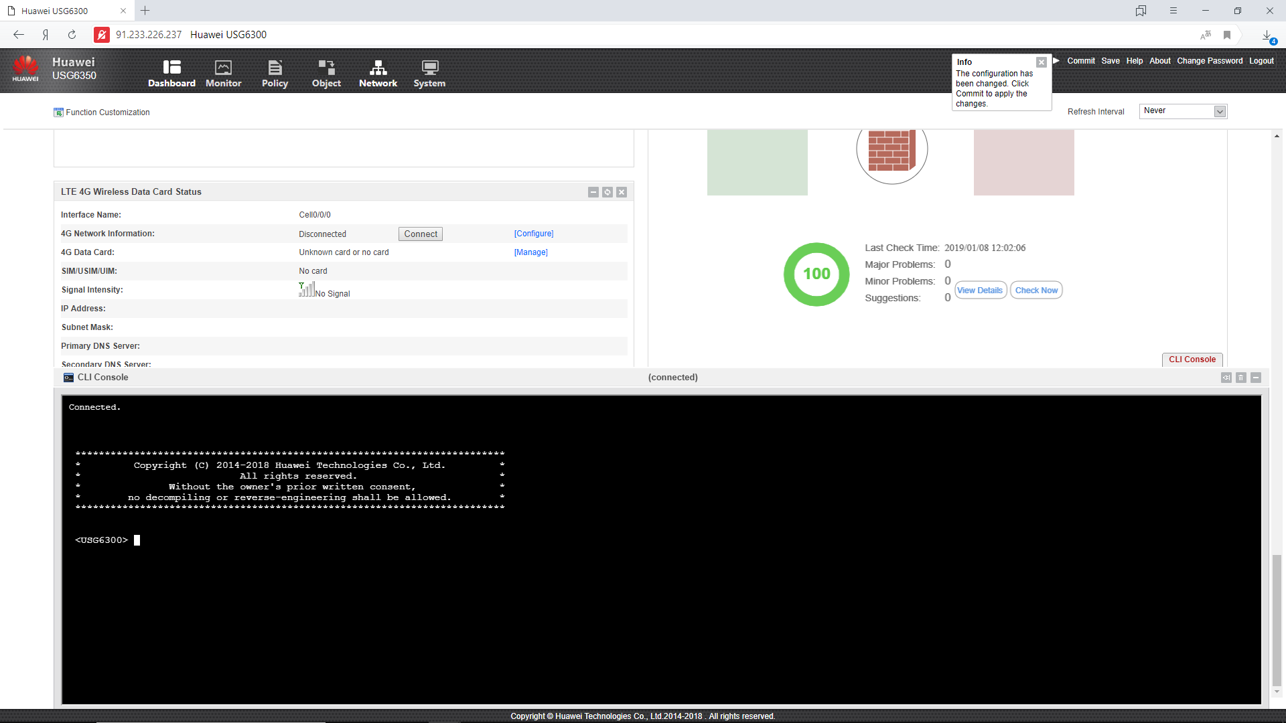Collapse the LTE 4G Wireless Data Card panel
Screen dimensions: 1286x723
click(x=593, y=192)
